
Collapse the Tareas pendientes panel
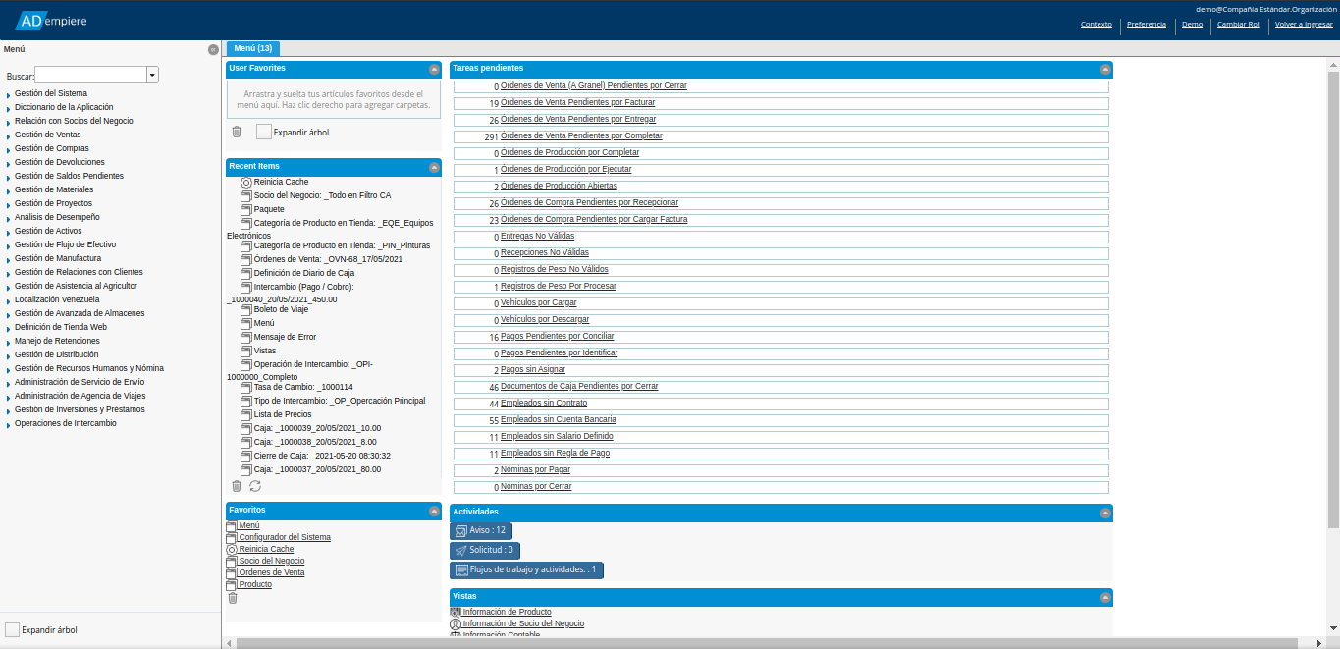coord(1105,69)
